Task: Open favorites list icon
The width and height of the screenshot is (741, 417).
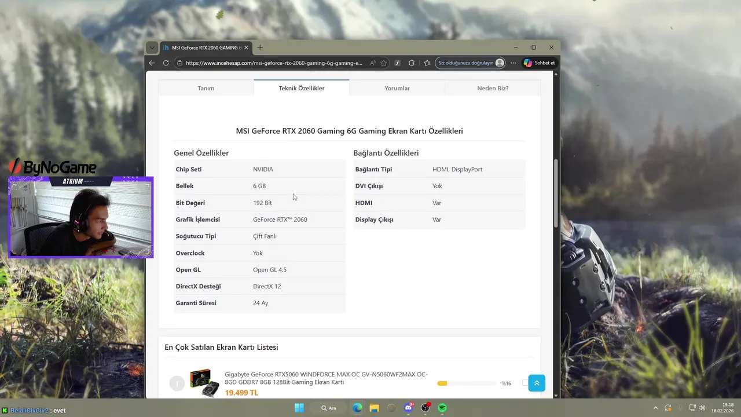Action: pos(427,63)
